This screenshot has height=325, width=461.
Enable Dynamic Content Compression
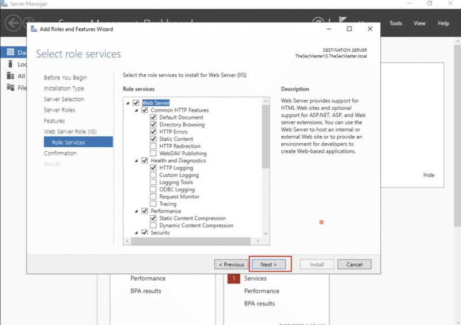[153, 225]
